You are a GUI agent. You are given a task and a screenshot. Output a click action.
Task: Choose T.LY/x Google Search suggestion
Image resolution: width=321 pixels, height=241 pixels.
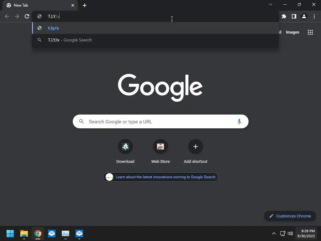155,40
